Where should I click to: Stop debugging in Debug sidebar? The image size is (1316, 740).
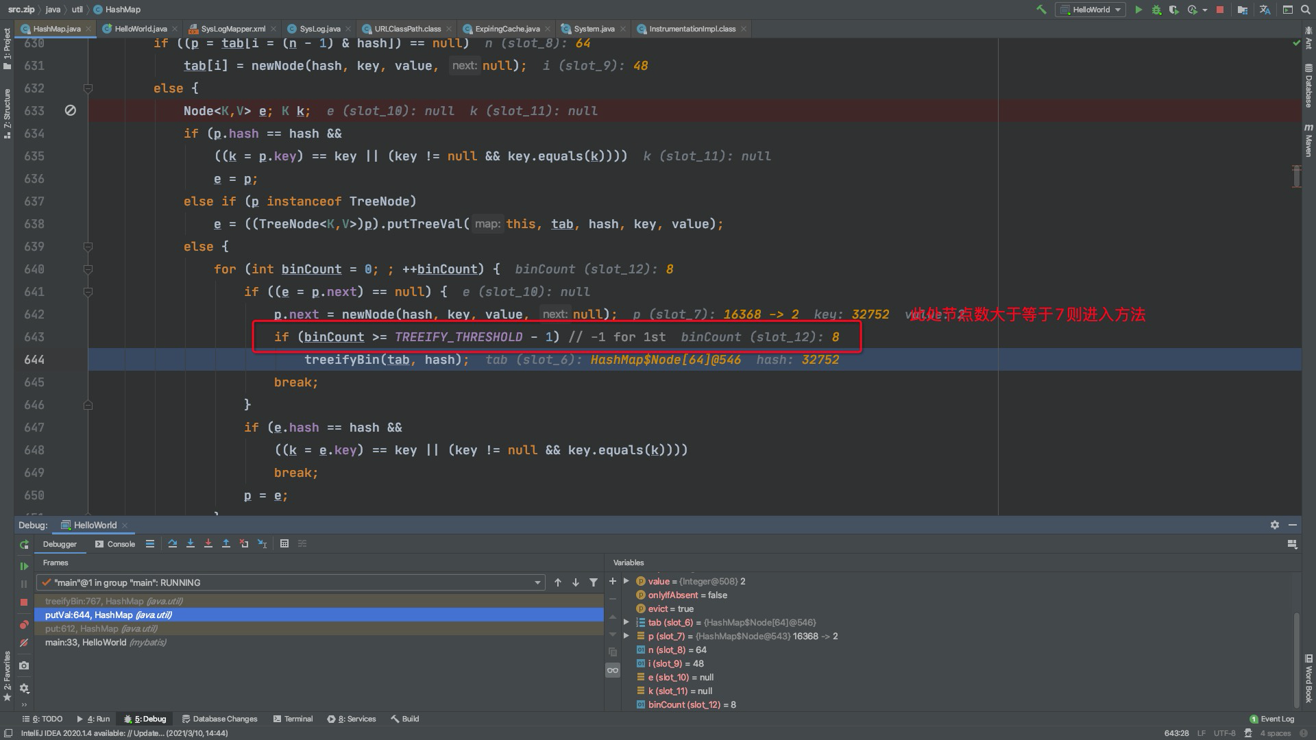24,602
